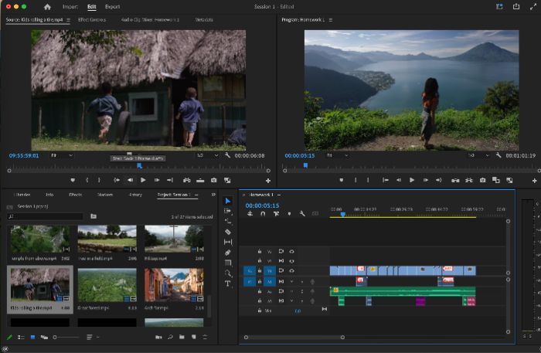The width and height of the screenshot is (541, 353).
Task: Toggle V3 track output eye
Action: (x=291, y=251)
